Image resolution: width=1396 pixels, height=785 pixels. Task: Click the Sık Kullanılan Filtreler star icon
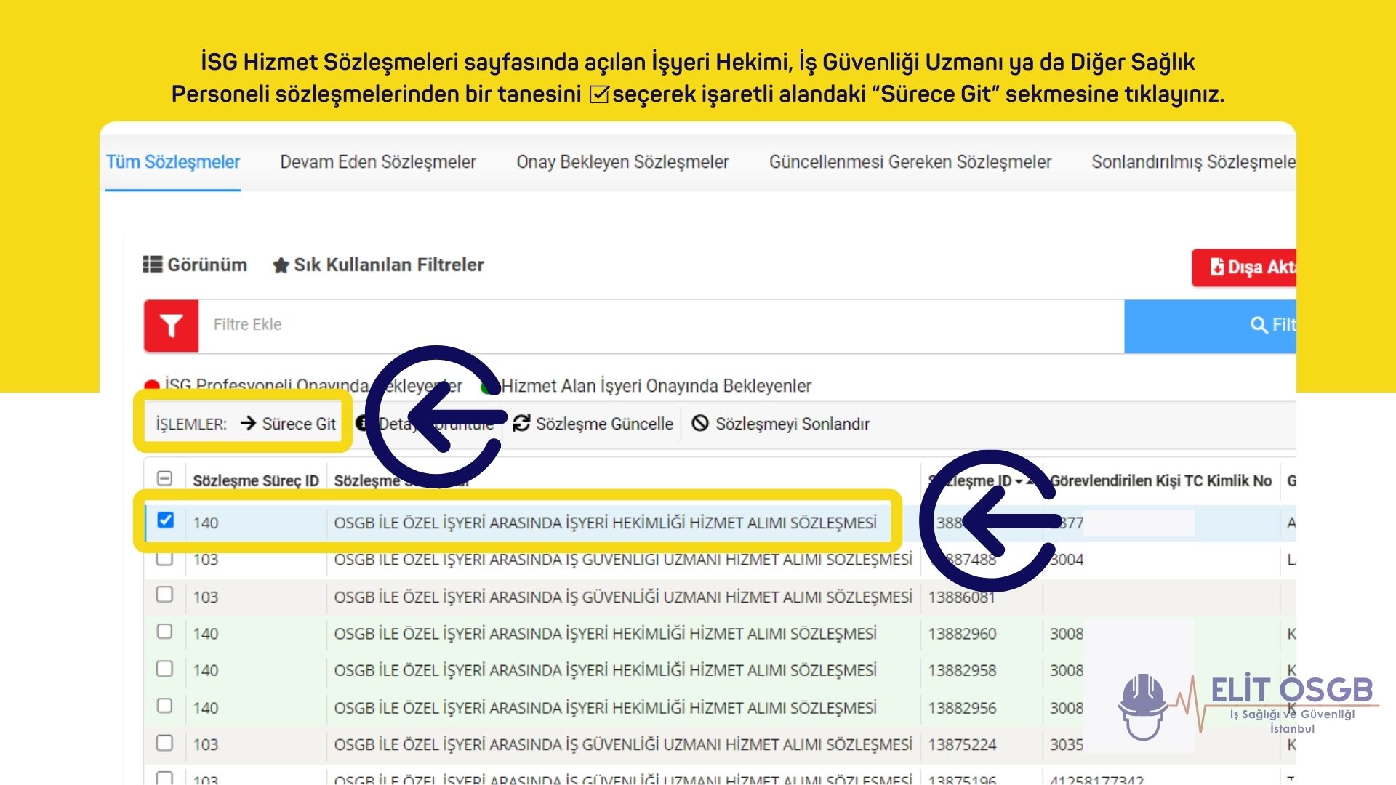point(281,265)
